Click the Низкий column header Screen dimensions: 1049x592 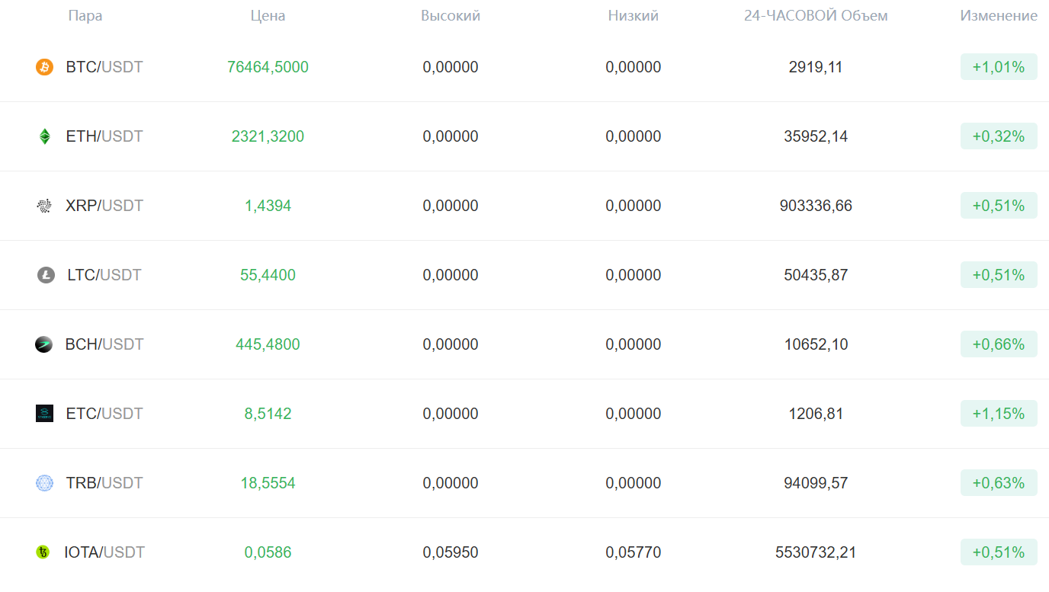coord(634,16)
